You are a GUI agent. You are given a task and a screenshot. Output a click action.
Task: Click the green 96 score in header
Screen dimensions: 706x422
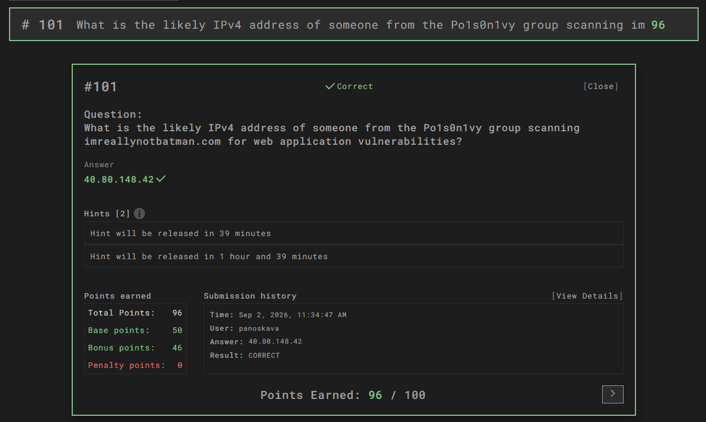click(x=658, y=25)
